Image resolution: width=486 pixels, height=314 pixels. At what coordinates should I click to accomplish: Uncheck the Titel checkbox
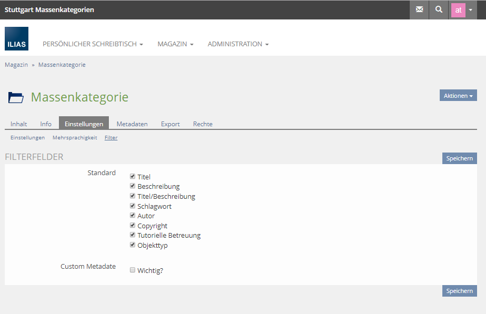(x=133, y=177)
